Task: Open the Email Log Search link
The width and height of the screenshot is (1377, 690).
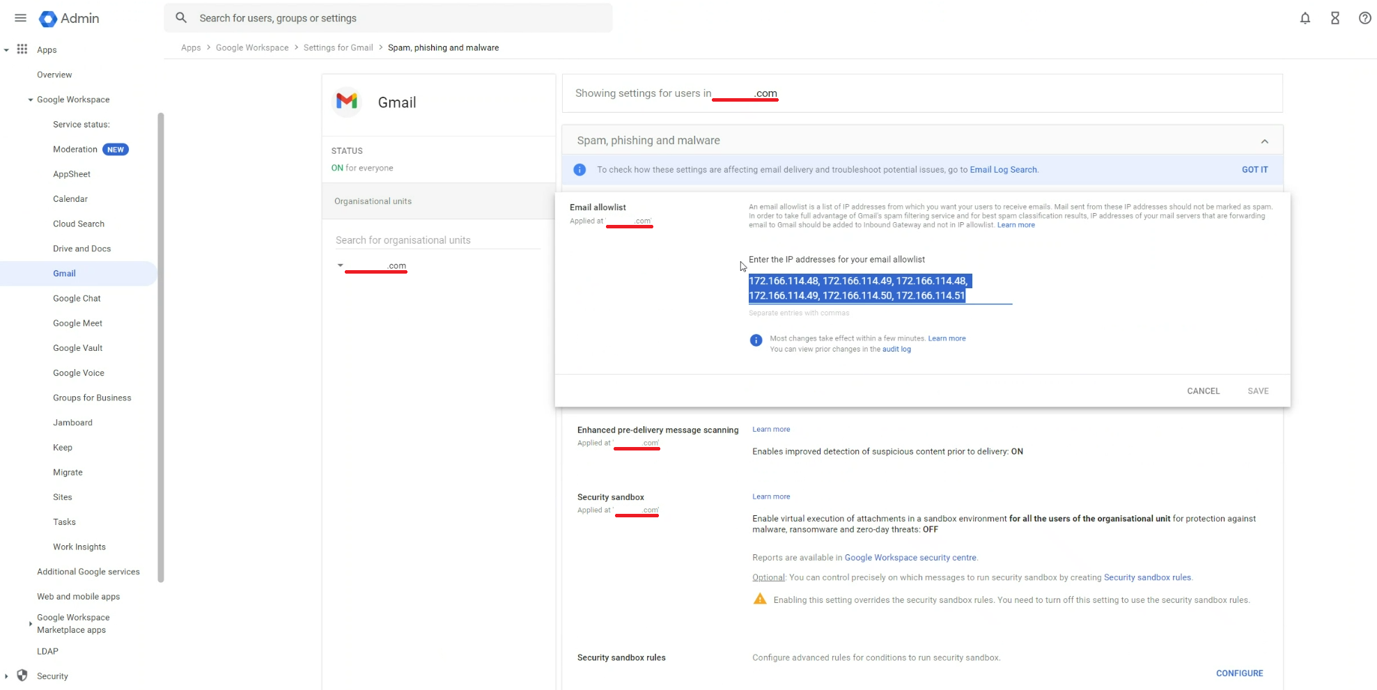Action: click(1003, 170)
